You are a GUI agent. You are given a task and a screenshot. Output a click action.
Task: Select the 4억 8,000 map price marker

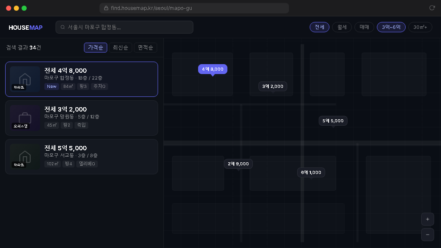pyautogui.click(x=212, y=69)
